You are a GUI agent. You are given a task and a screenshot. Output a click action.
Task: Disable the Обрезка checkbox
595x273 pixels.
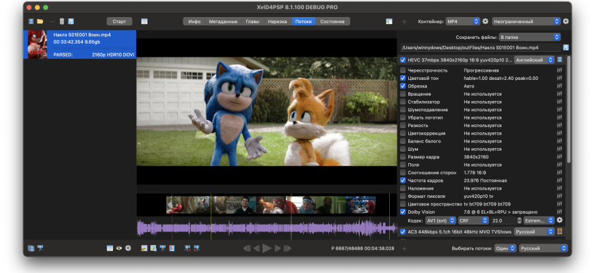click(x=403, y=86)
